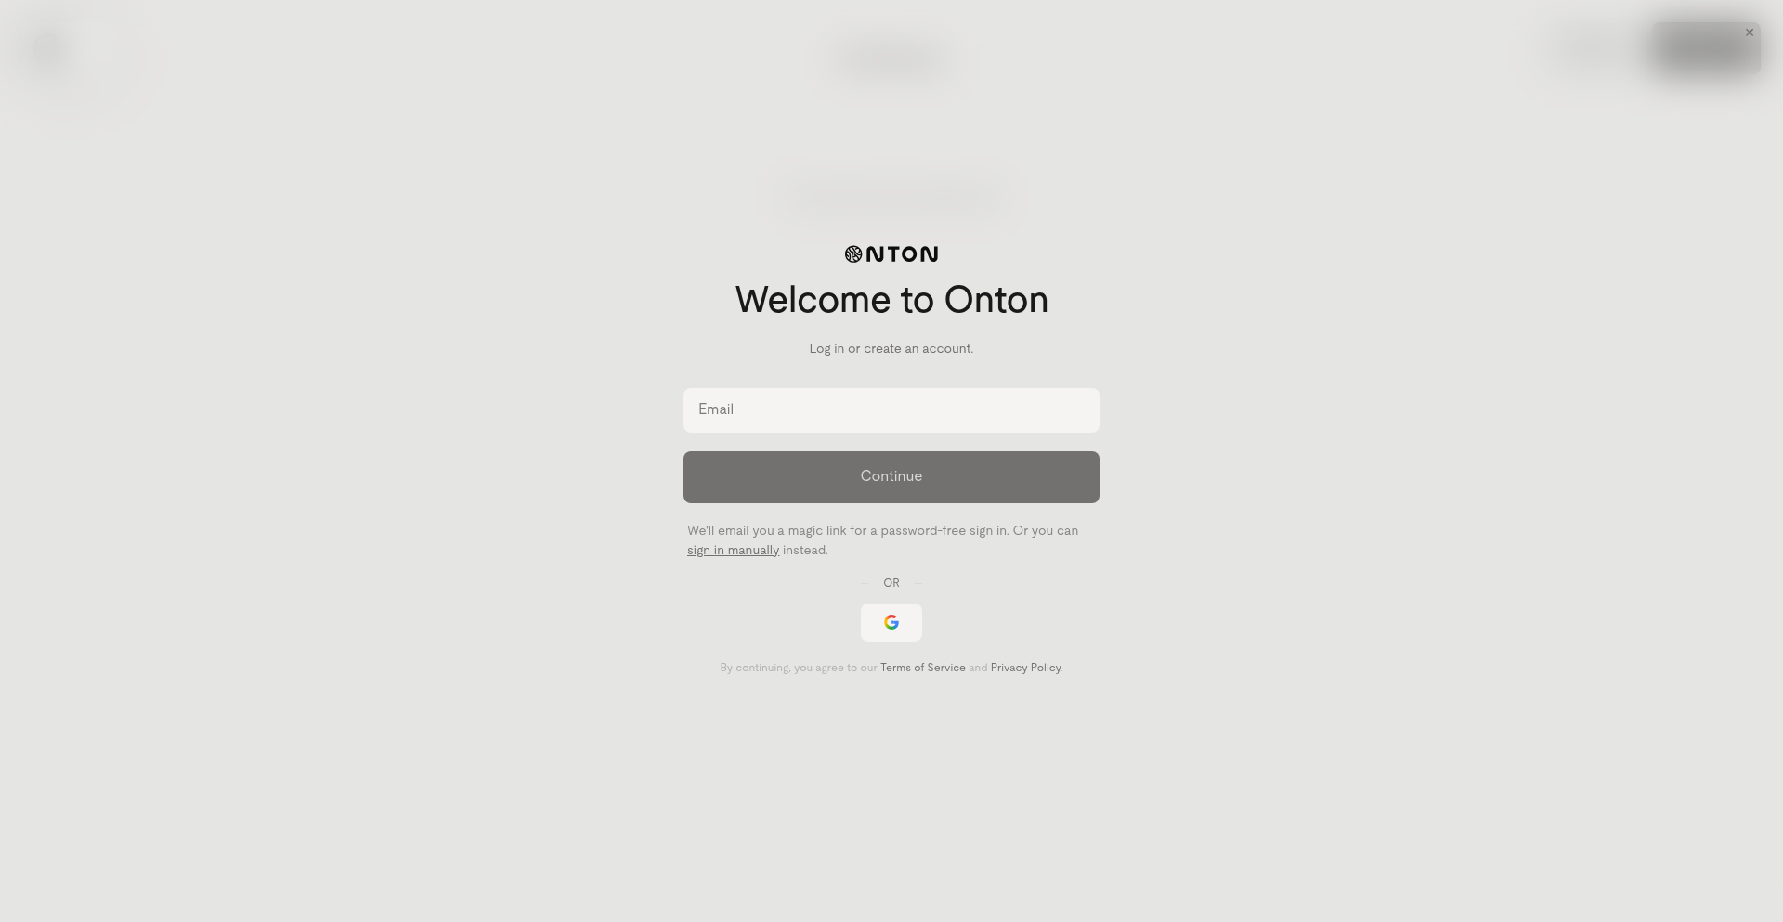Image resolution: width=1783 pixels, height=922 pixels.
Task: Sign in with the Google icon button
Action: click(891, 622)
